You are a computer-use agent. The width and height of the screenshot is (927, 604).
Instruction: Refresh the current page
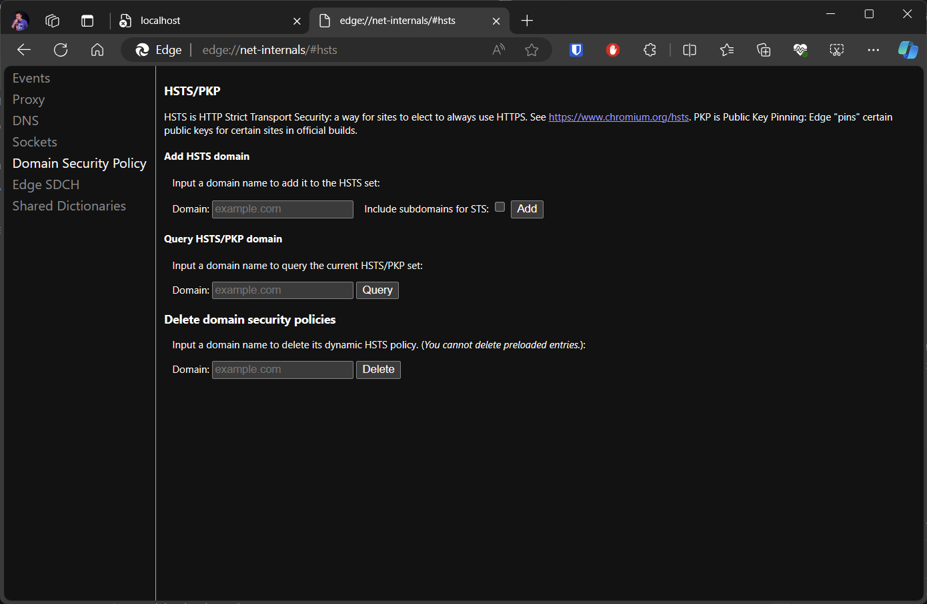pos(61,50)
